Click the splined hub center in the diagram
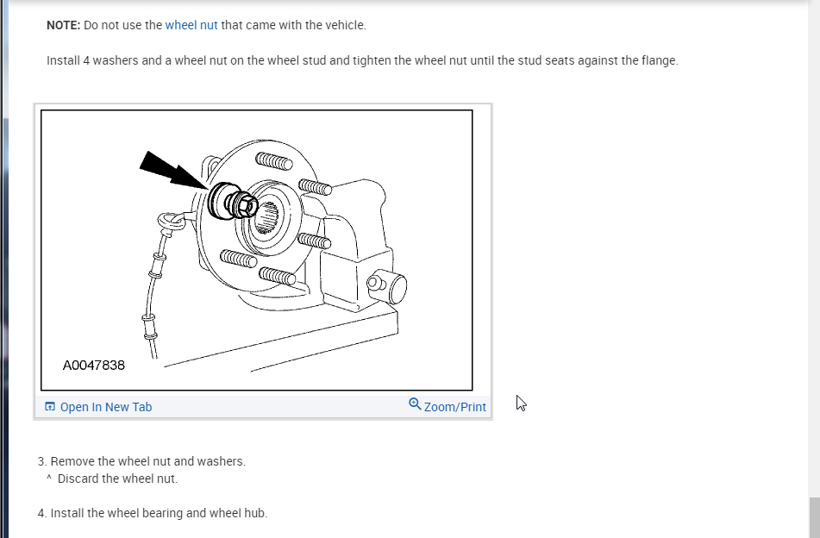 [x=267, y=218]
